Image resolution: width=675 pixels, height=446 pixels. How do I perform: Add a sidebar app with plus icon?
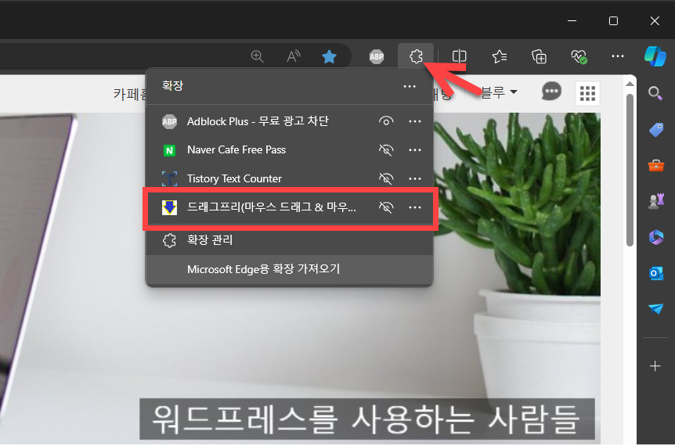click(x=655, y=366)
